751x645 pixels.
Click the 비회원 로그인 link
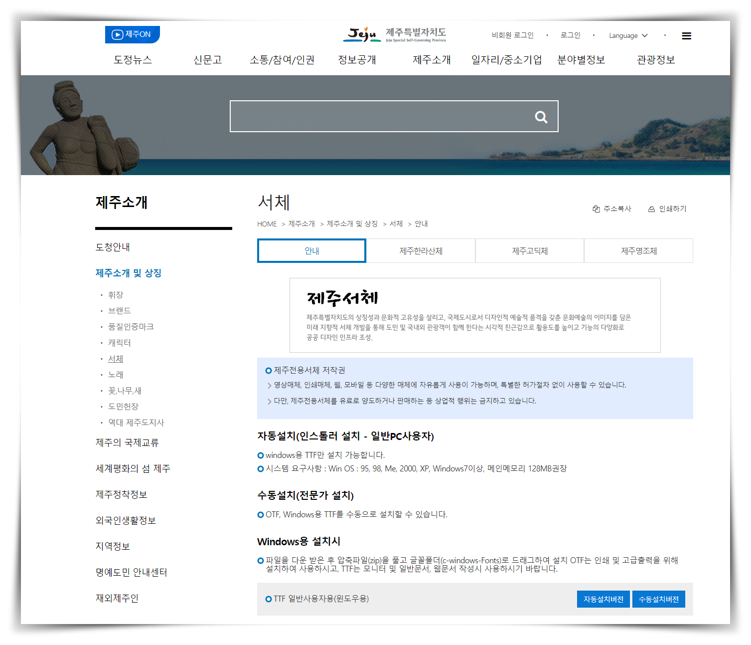pos(512,35)
